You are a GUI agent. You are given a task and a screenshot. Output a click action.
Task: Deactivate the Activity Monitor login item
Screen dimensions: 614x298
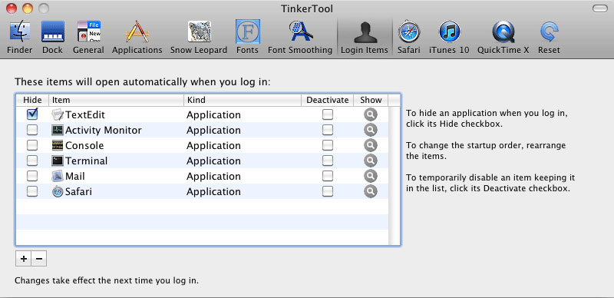328,130
